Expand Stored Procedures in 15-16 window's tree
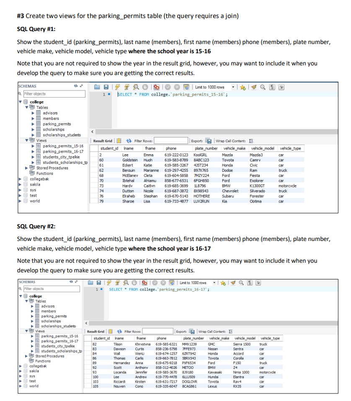Screen dimensions: 351x401 coord(26,168)
